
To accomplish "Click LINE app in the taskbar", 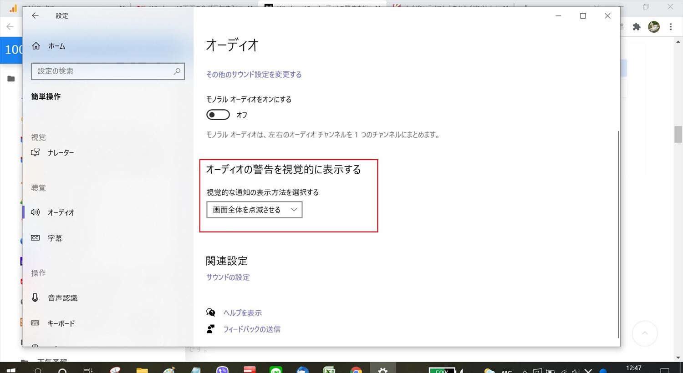I will pyautogui.click(x=276, y=370).
